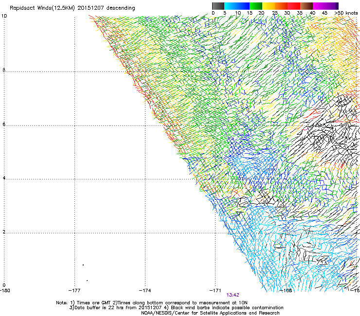The width and height of the screenshot is (360, 316).
Task: Pick the orange 25-30 knots legend segment
Action: click(x=281, y=6)
